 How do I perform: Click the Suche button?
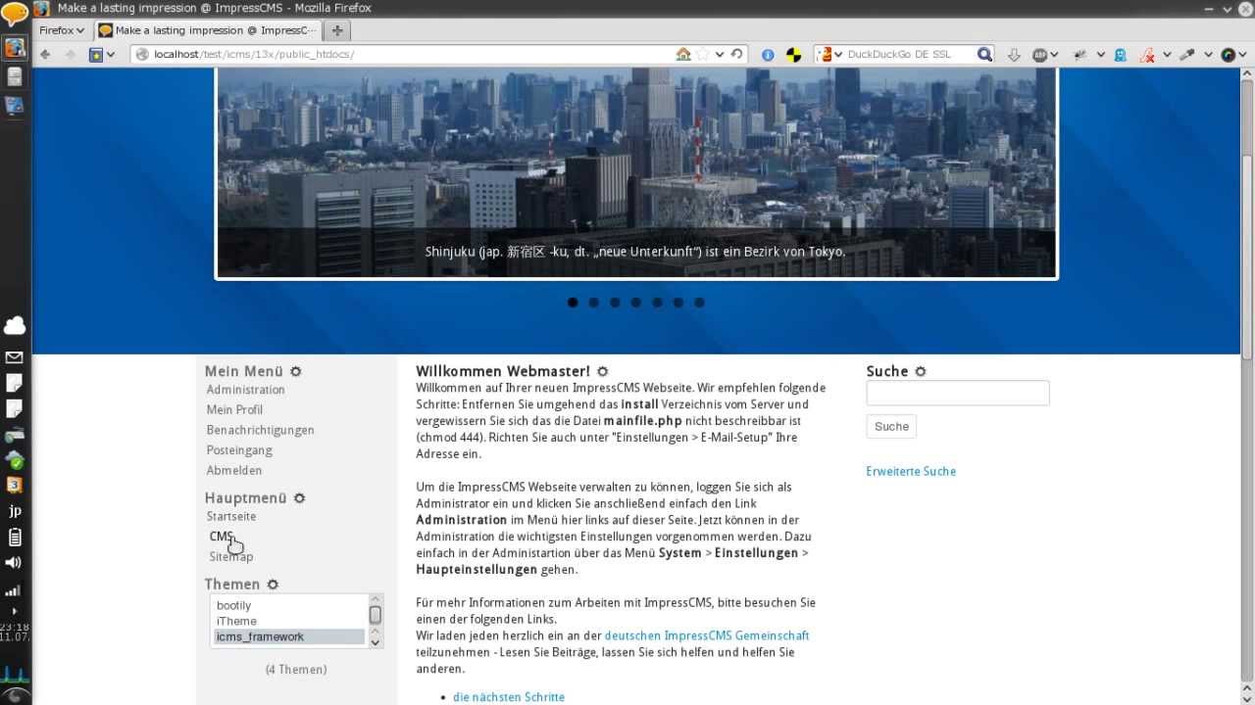[891, 426]
